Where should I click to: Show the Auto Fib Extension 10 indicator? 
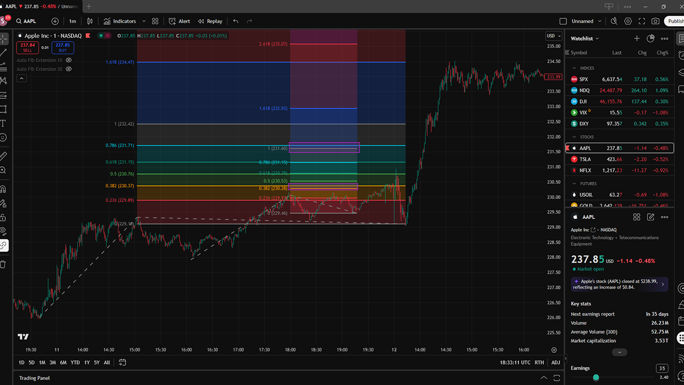click(x=68, y=60)
